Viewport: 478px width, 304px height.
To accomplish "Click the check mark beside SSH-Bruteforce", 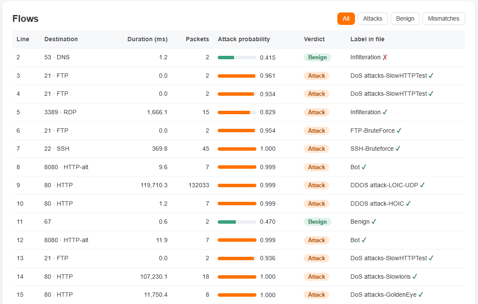I will coord(398,149).
